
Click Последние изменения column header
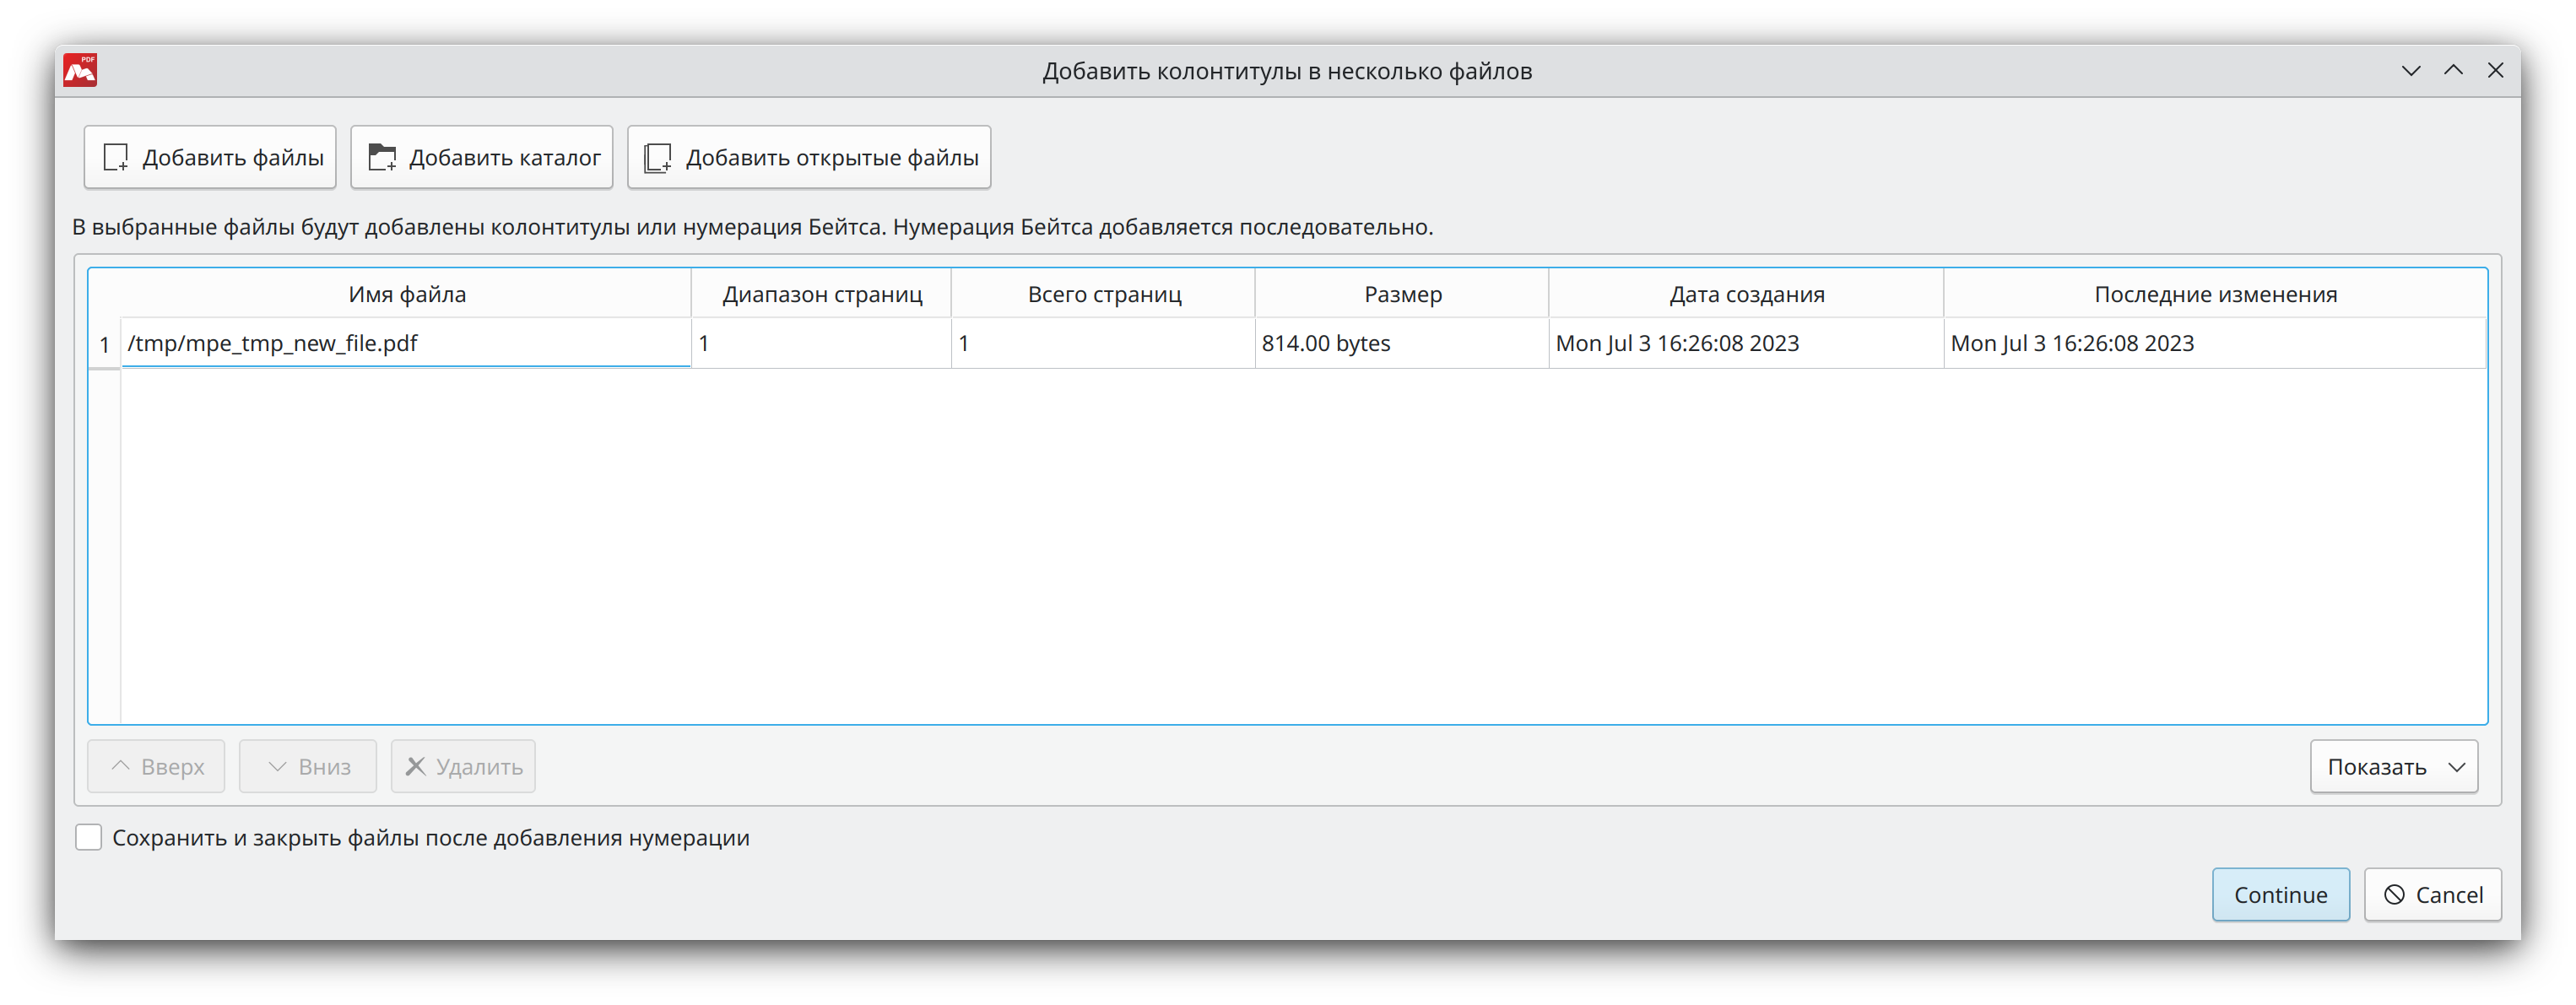point(2215,294)
